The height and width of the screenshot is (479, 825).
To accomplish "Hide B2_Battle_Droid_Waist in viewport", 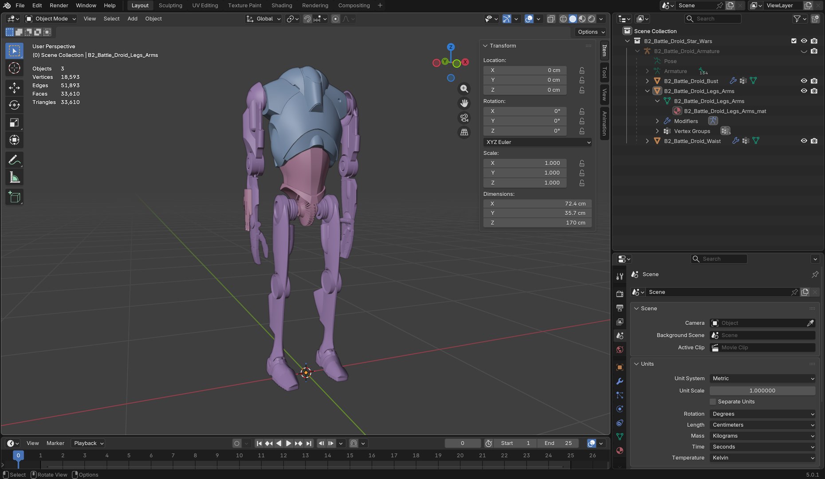I will coord(804,141).
